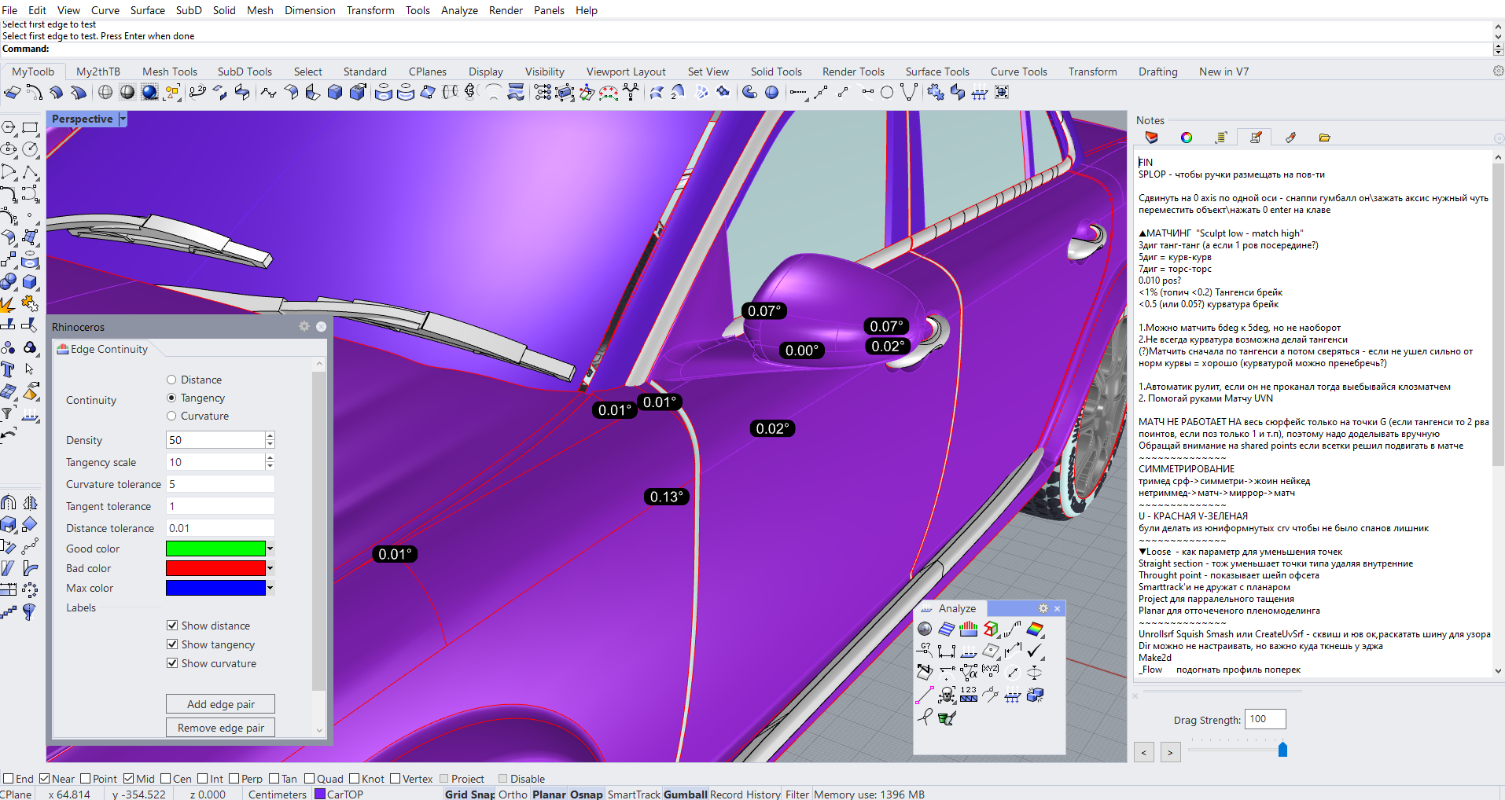Click the Add edge pair button
This screenshot has width=1505, height=800.
(221, 704)
